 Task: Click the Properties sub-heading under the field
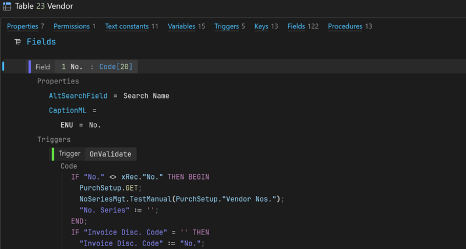[58, 81]
